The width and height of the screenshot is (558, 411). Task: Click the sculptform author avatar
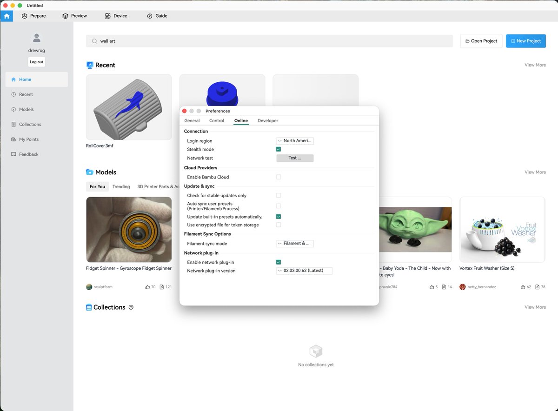tap(89, 287)
